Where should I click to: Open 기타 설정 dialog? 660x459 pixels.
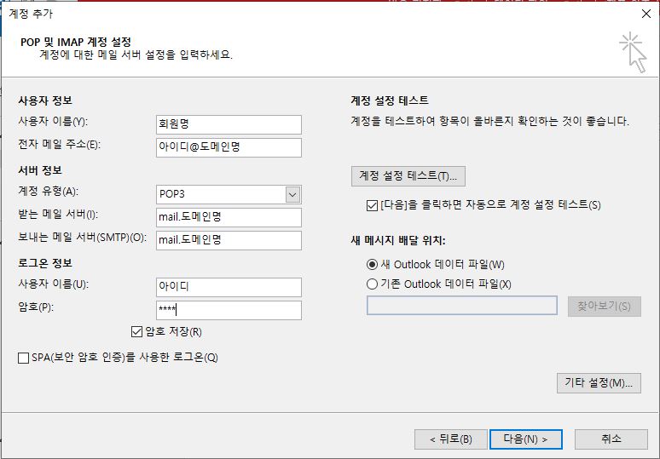tap(598, 382)
